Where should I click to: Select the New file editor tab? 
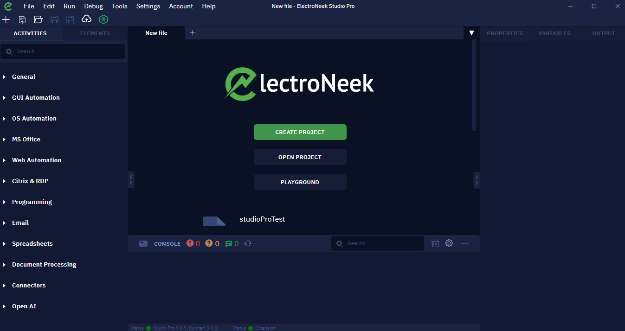tap(156, 33)
